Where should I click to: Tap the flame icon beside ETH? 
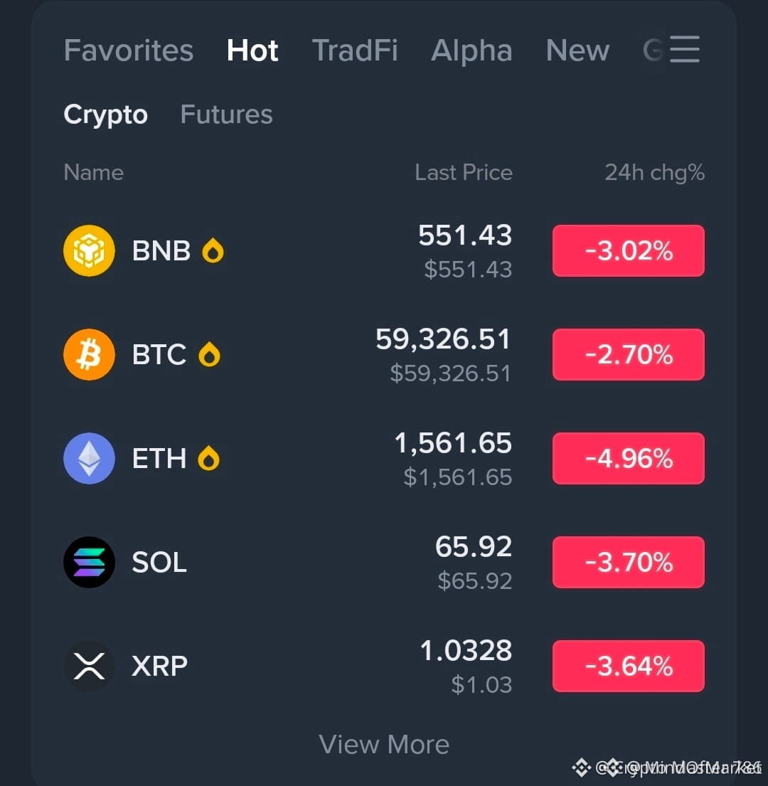coord(209,458)
